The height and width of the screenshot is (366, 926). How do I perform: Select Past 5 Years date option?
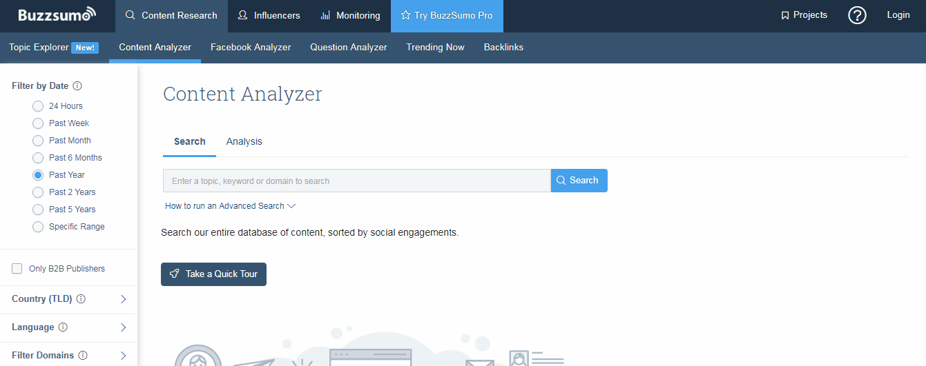38,210
